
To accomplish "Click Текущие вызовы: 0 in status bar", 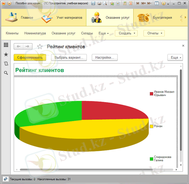I will pos(22,179).
